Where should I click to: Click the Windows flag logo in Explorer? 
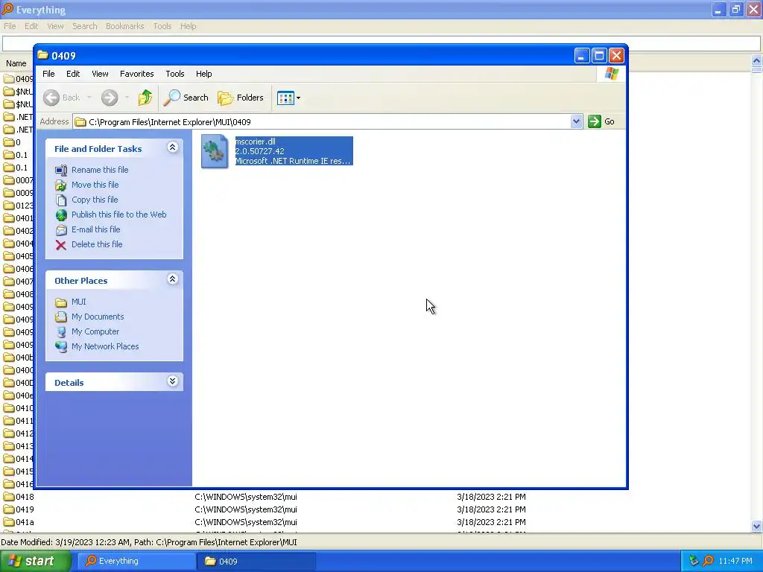coord(611,74)
